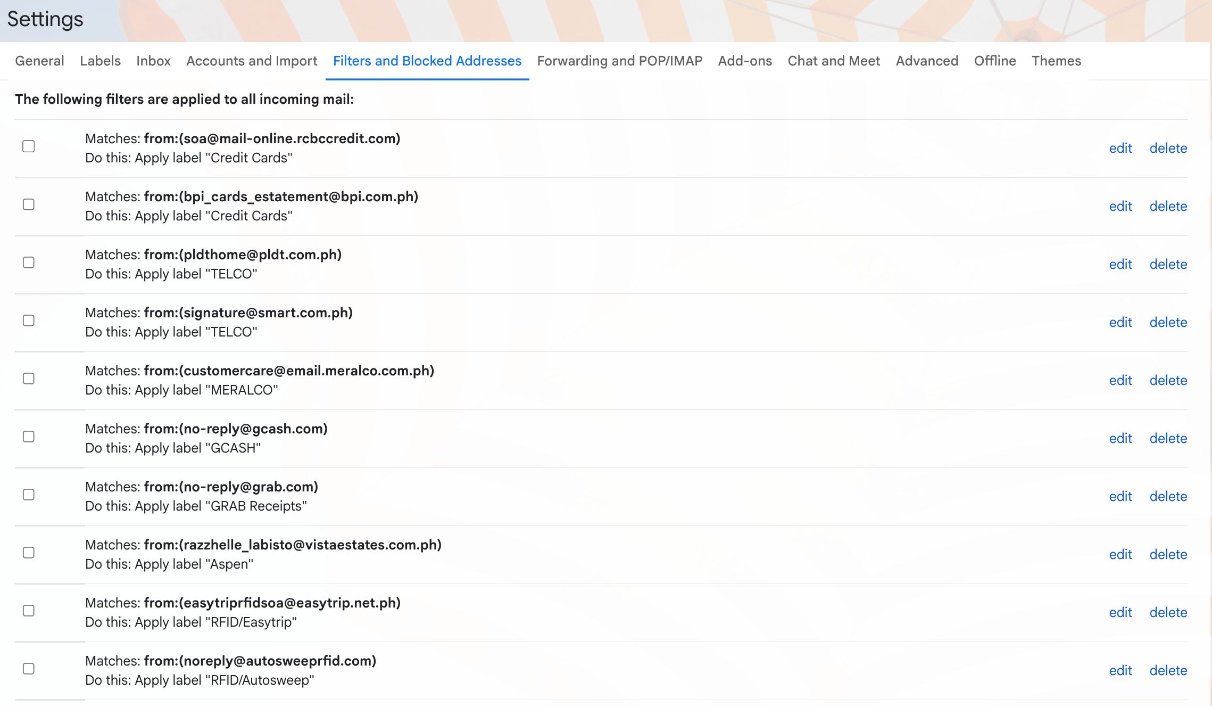Switch to the Themes tab
Screen dimensions: 1212x706
(x=1056, y=61)
